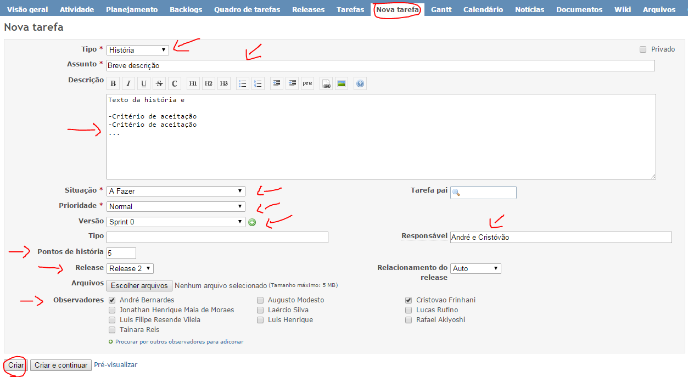The image size is (688, 377).
Task: Open the Prioridade dropdown
Action: (x=176, y=206)
